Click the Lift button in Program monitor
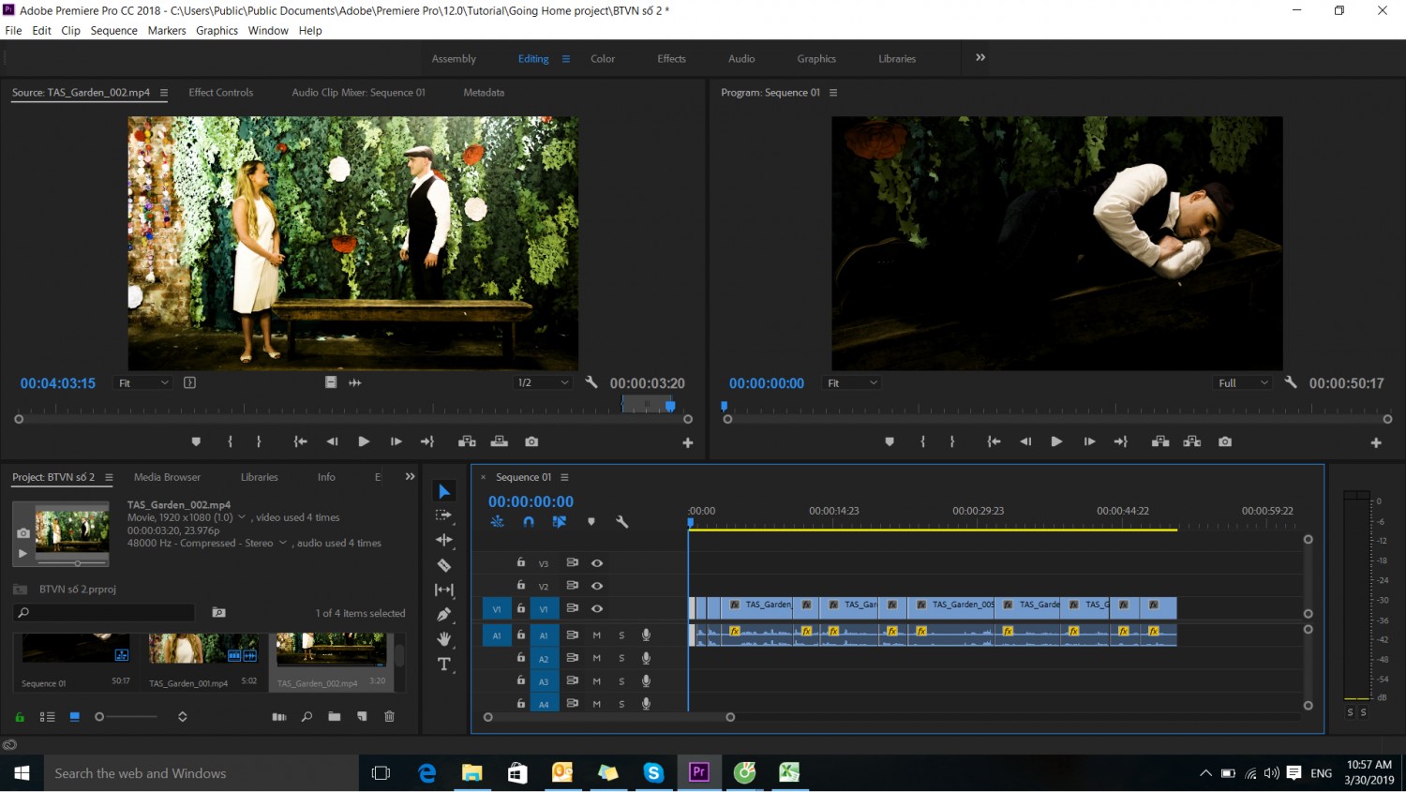This screenshot has width=1406, height=792. pyautogui.click(x=1160, y=441)
